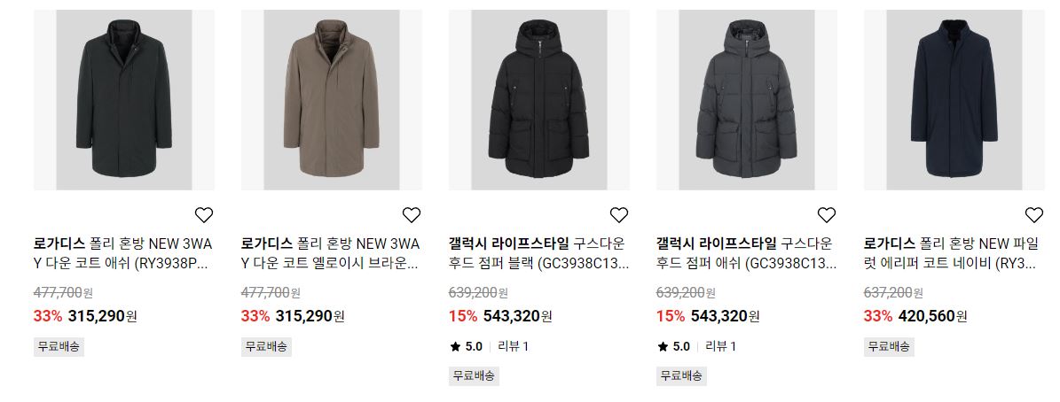Click 리뷰 1 under black hooded jumper

click(513, 347)
